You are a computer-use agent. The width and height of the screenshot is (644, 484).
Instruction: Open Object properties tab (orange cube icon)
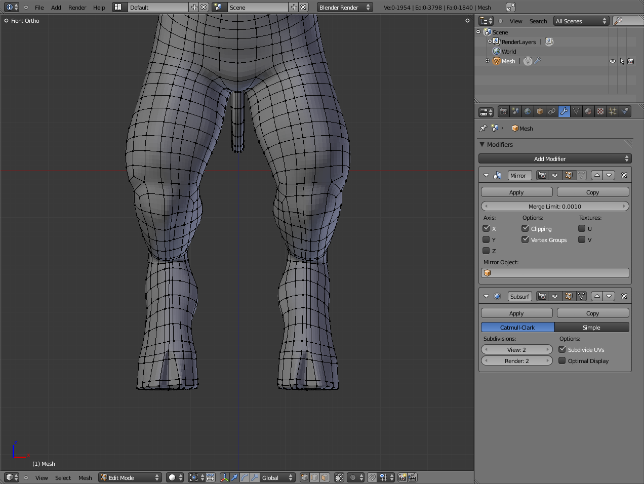tap(540, 112)
